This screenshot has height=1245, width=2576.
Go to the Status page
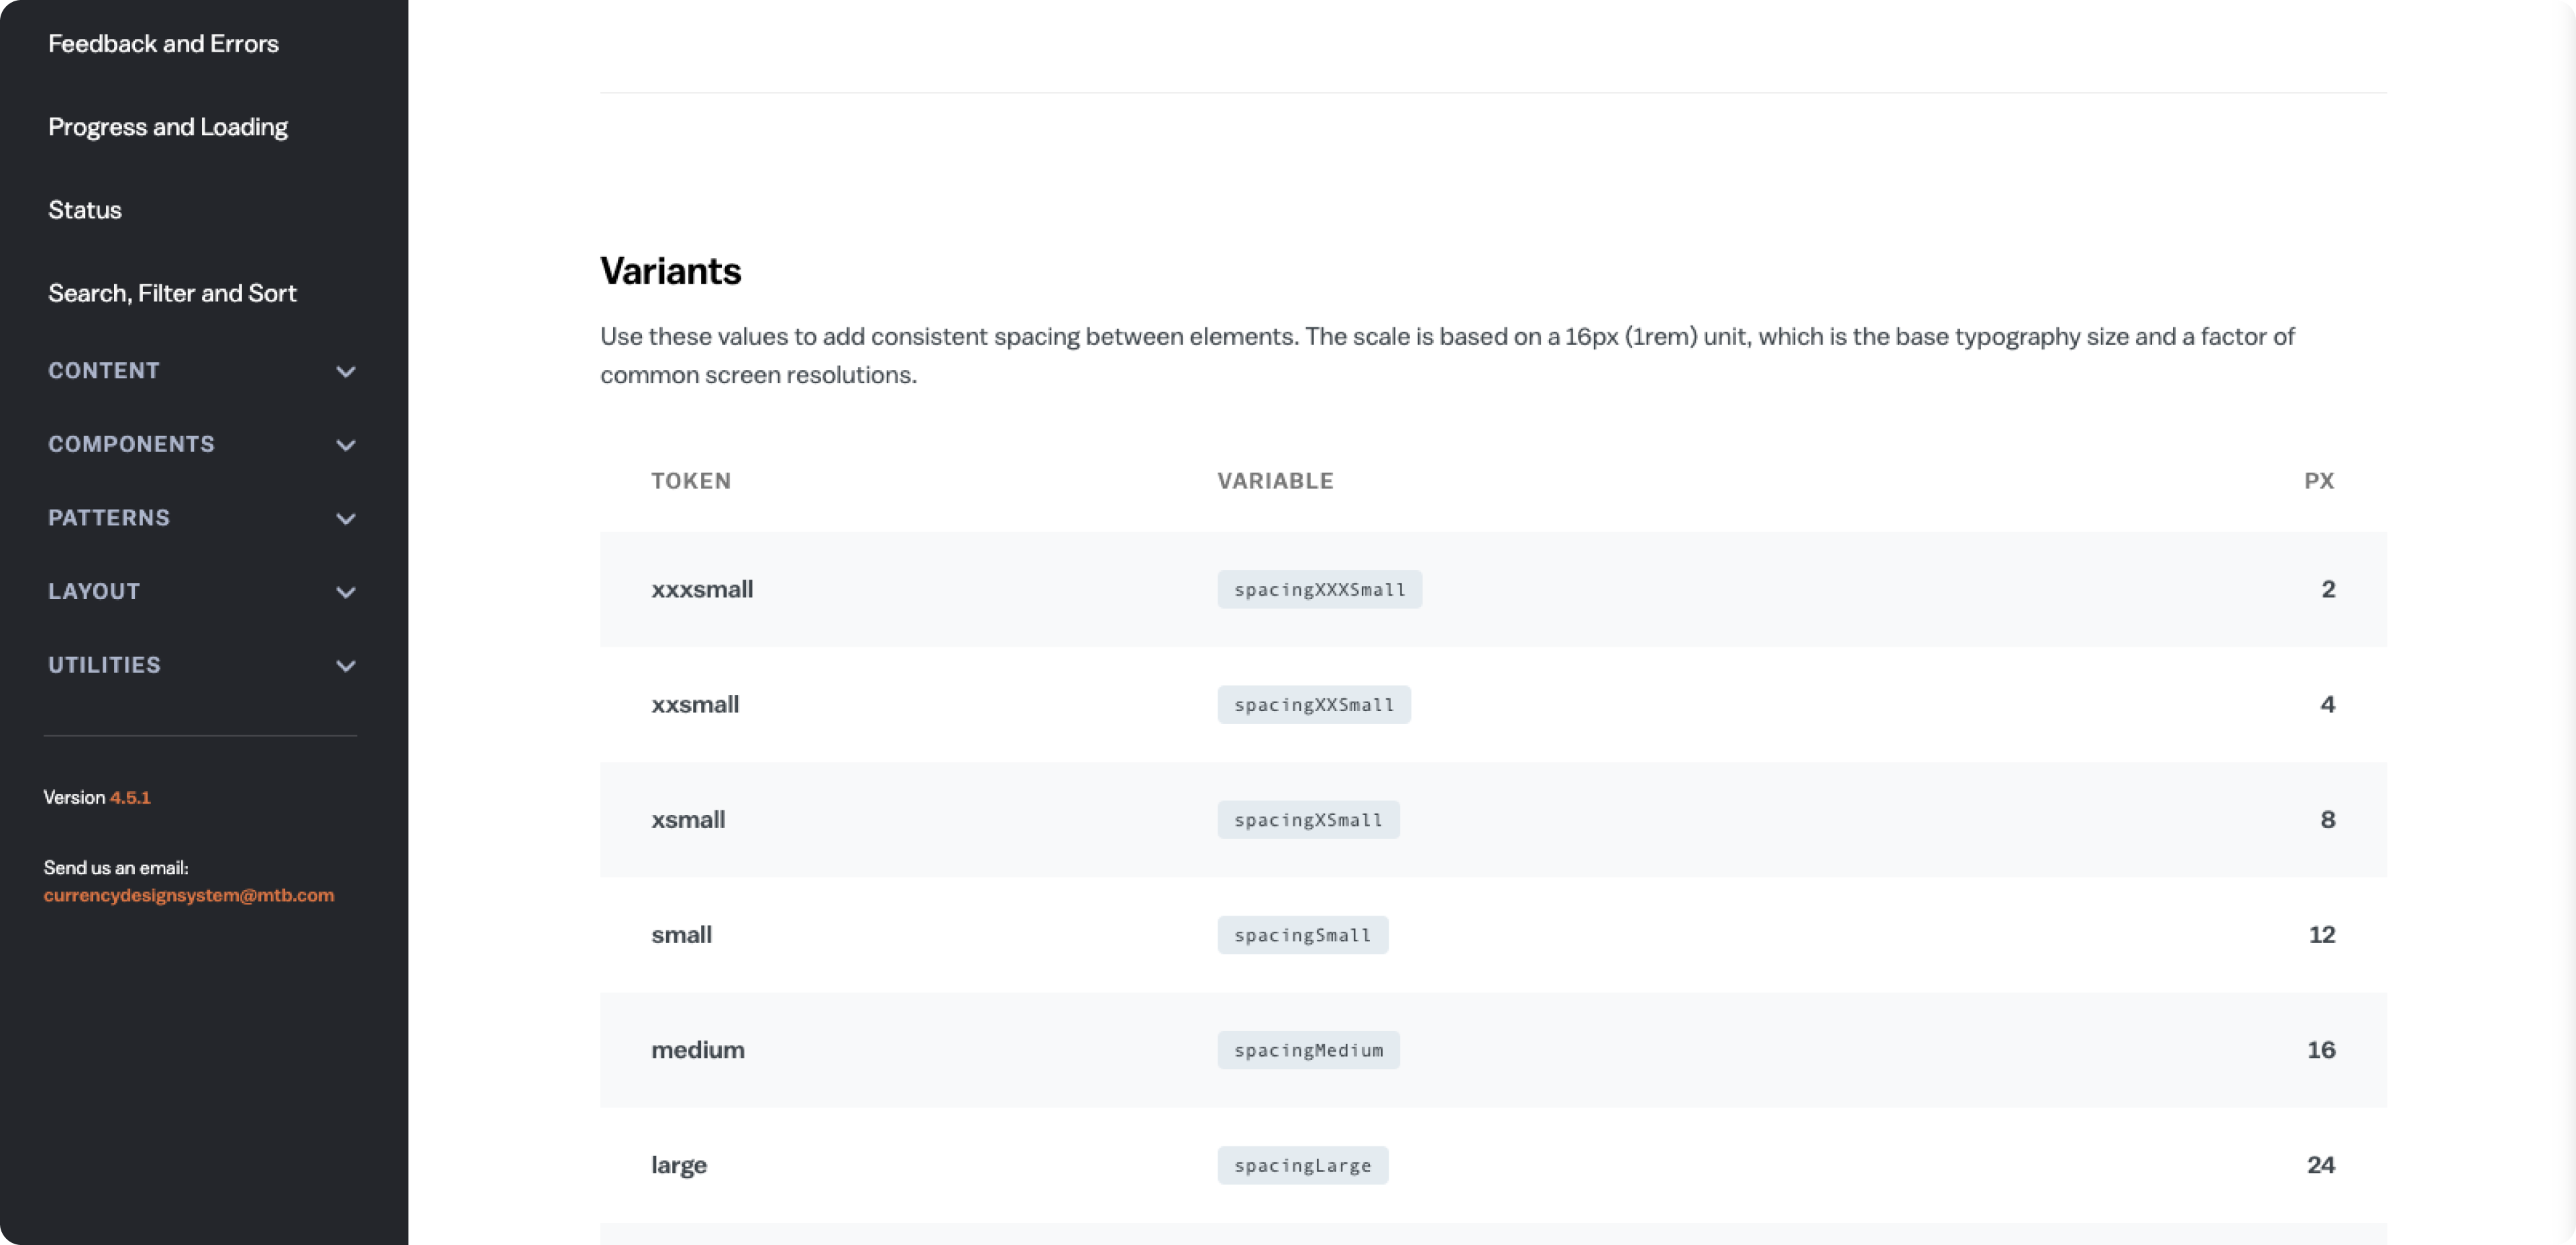click(85, 210)
